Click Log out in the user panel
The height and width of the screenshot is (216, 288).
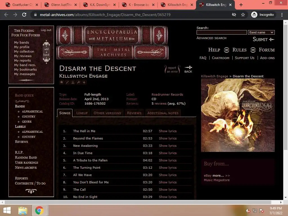pos(46,30)
